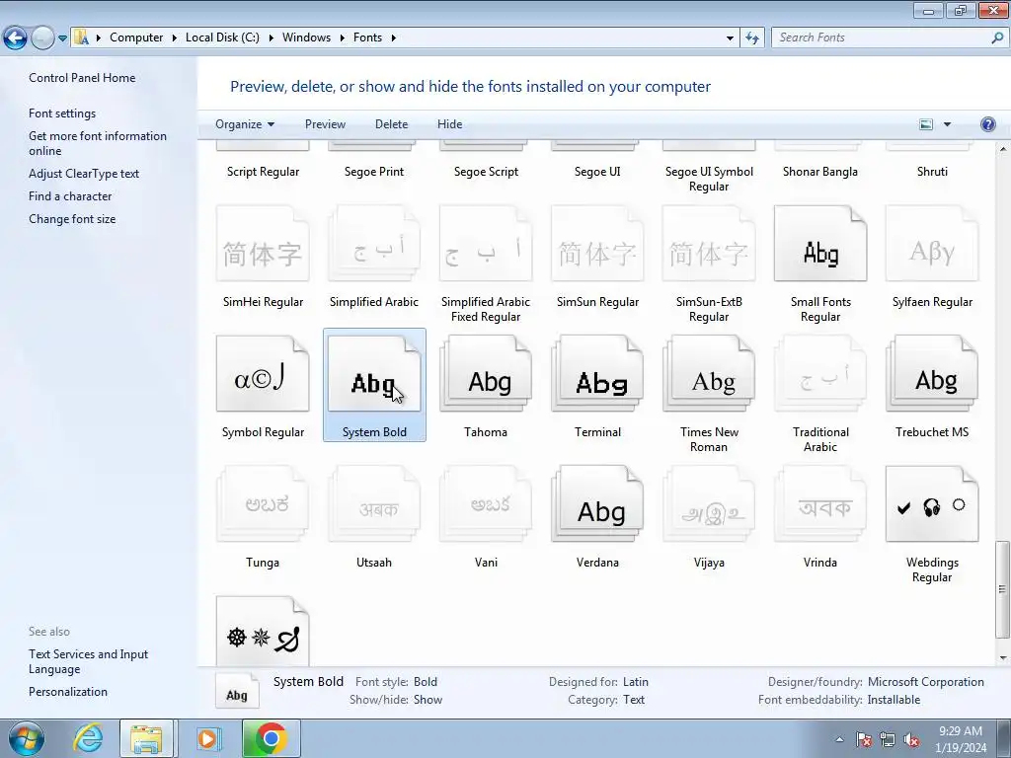Open Font settings link
1011x758 pixels.
point(62,114)
